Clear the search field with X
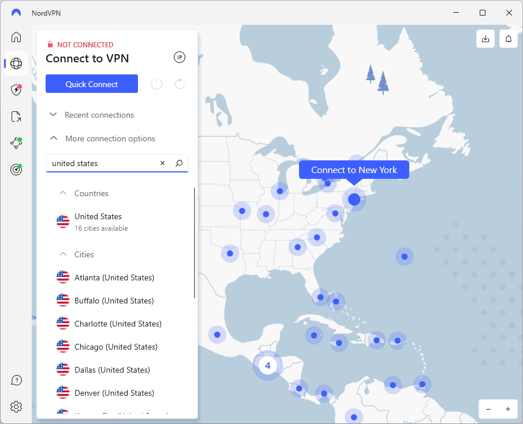This screenshot has height=424, width=523. point(162,163)
